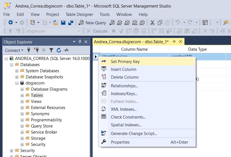Viewport: 231px width, 157px height.
Task: Click the DMX query icon
Action: tap(127, 23)
